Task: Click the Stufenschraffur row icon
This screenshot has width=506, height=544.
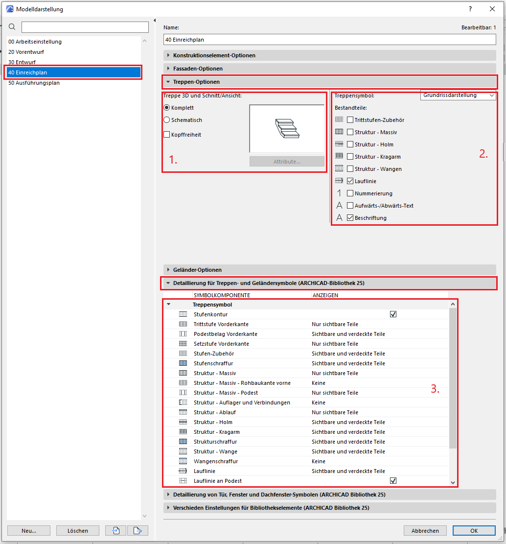Action: tap(183, 363)
